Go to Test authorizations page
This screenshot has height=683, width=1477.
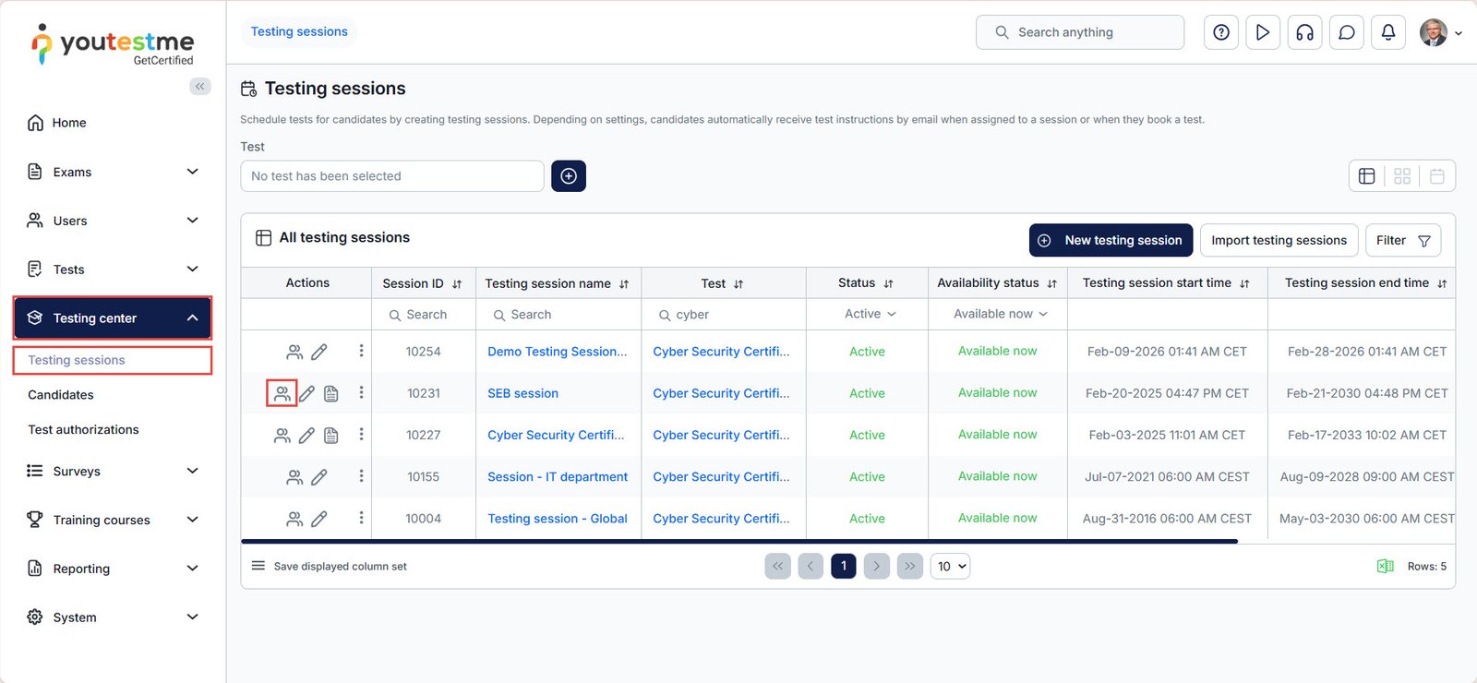(83, 430)
